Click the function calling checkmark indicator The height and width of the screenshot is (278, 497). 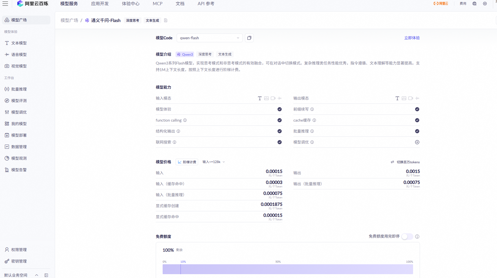click(x=280, y=120)
